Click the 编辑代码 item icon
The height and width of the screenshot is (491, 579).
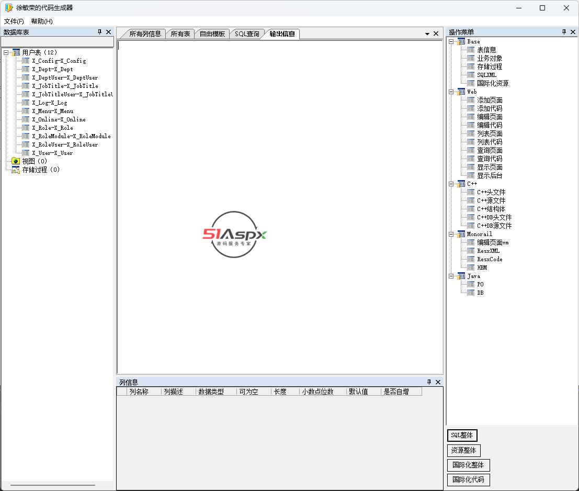[471, 125]
